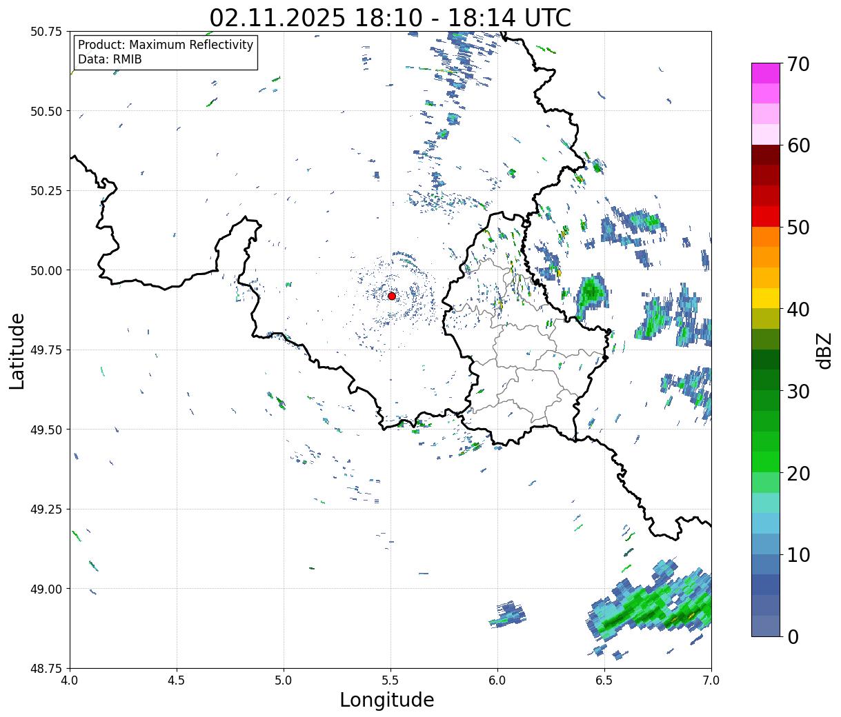
Task: Click the latitude tick label 49.25
Action: click(x=46, y=509)
